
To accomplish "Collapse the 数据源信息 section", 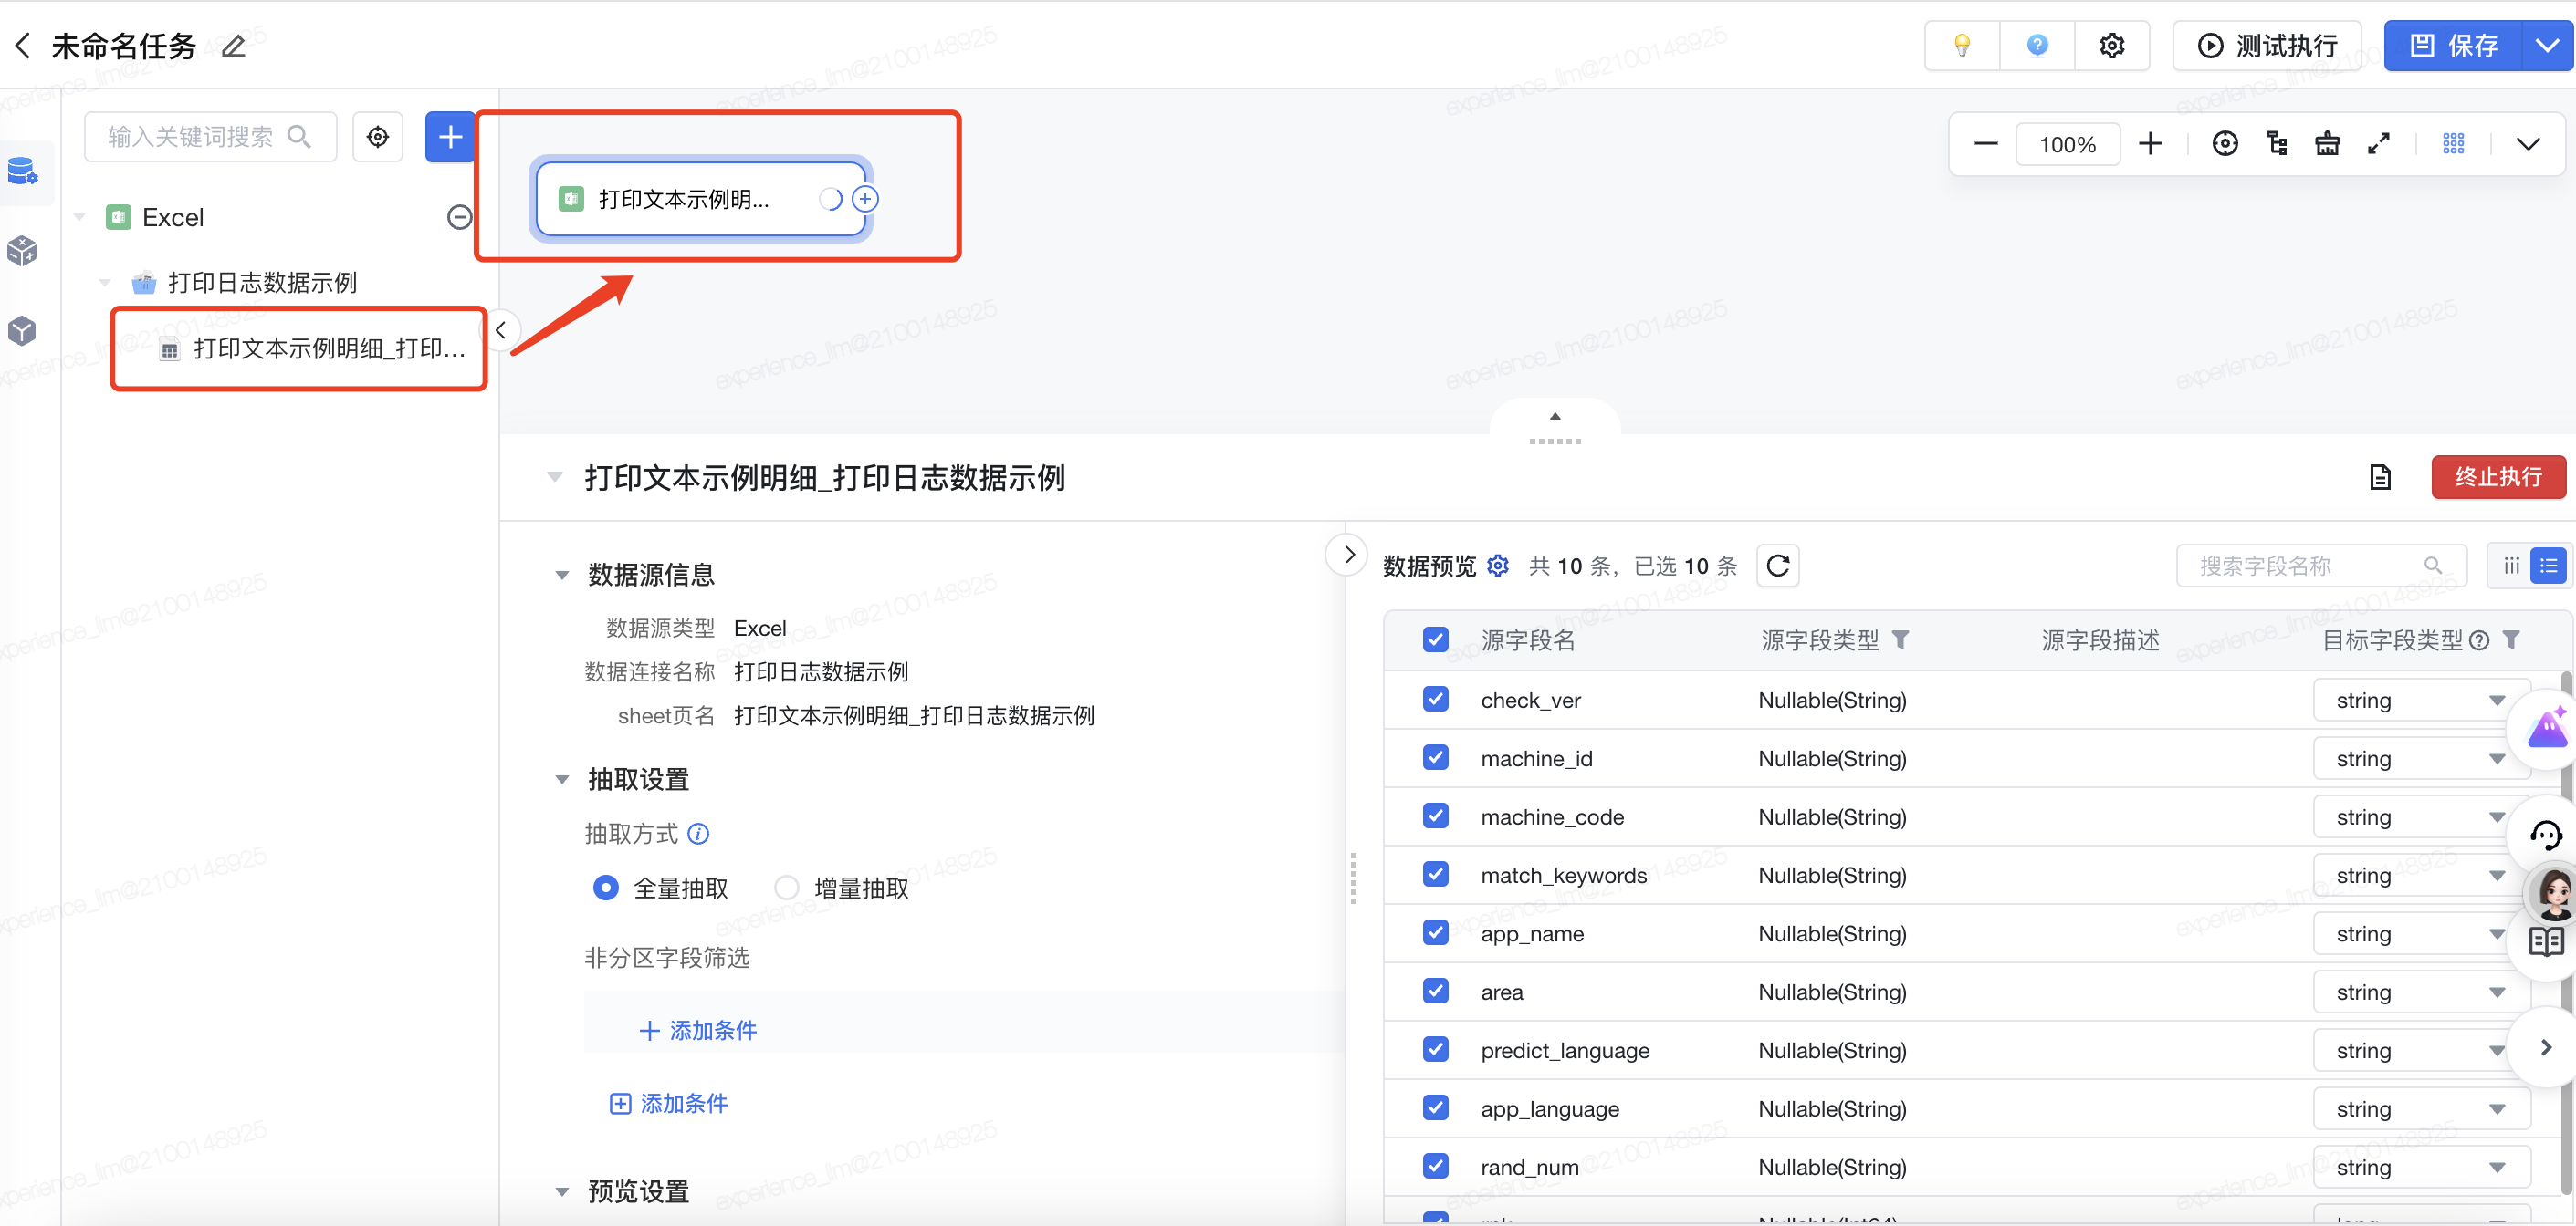I will pos(562,575).
